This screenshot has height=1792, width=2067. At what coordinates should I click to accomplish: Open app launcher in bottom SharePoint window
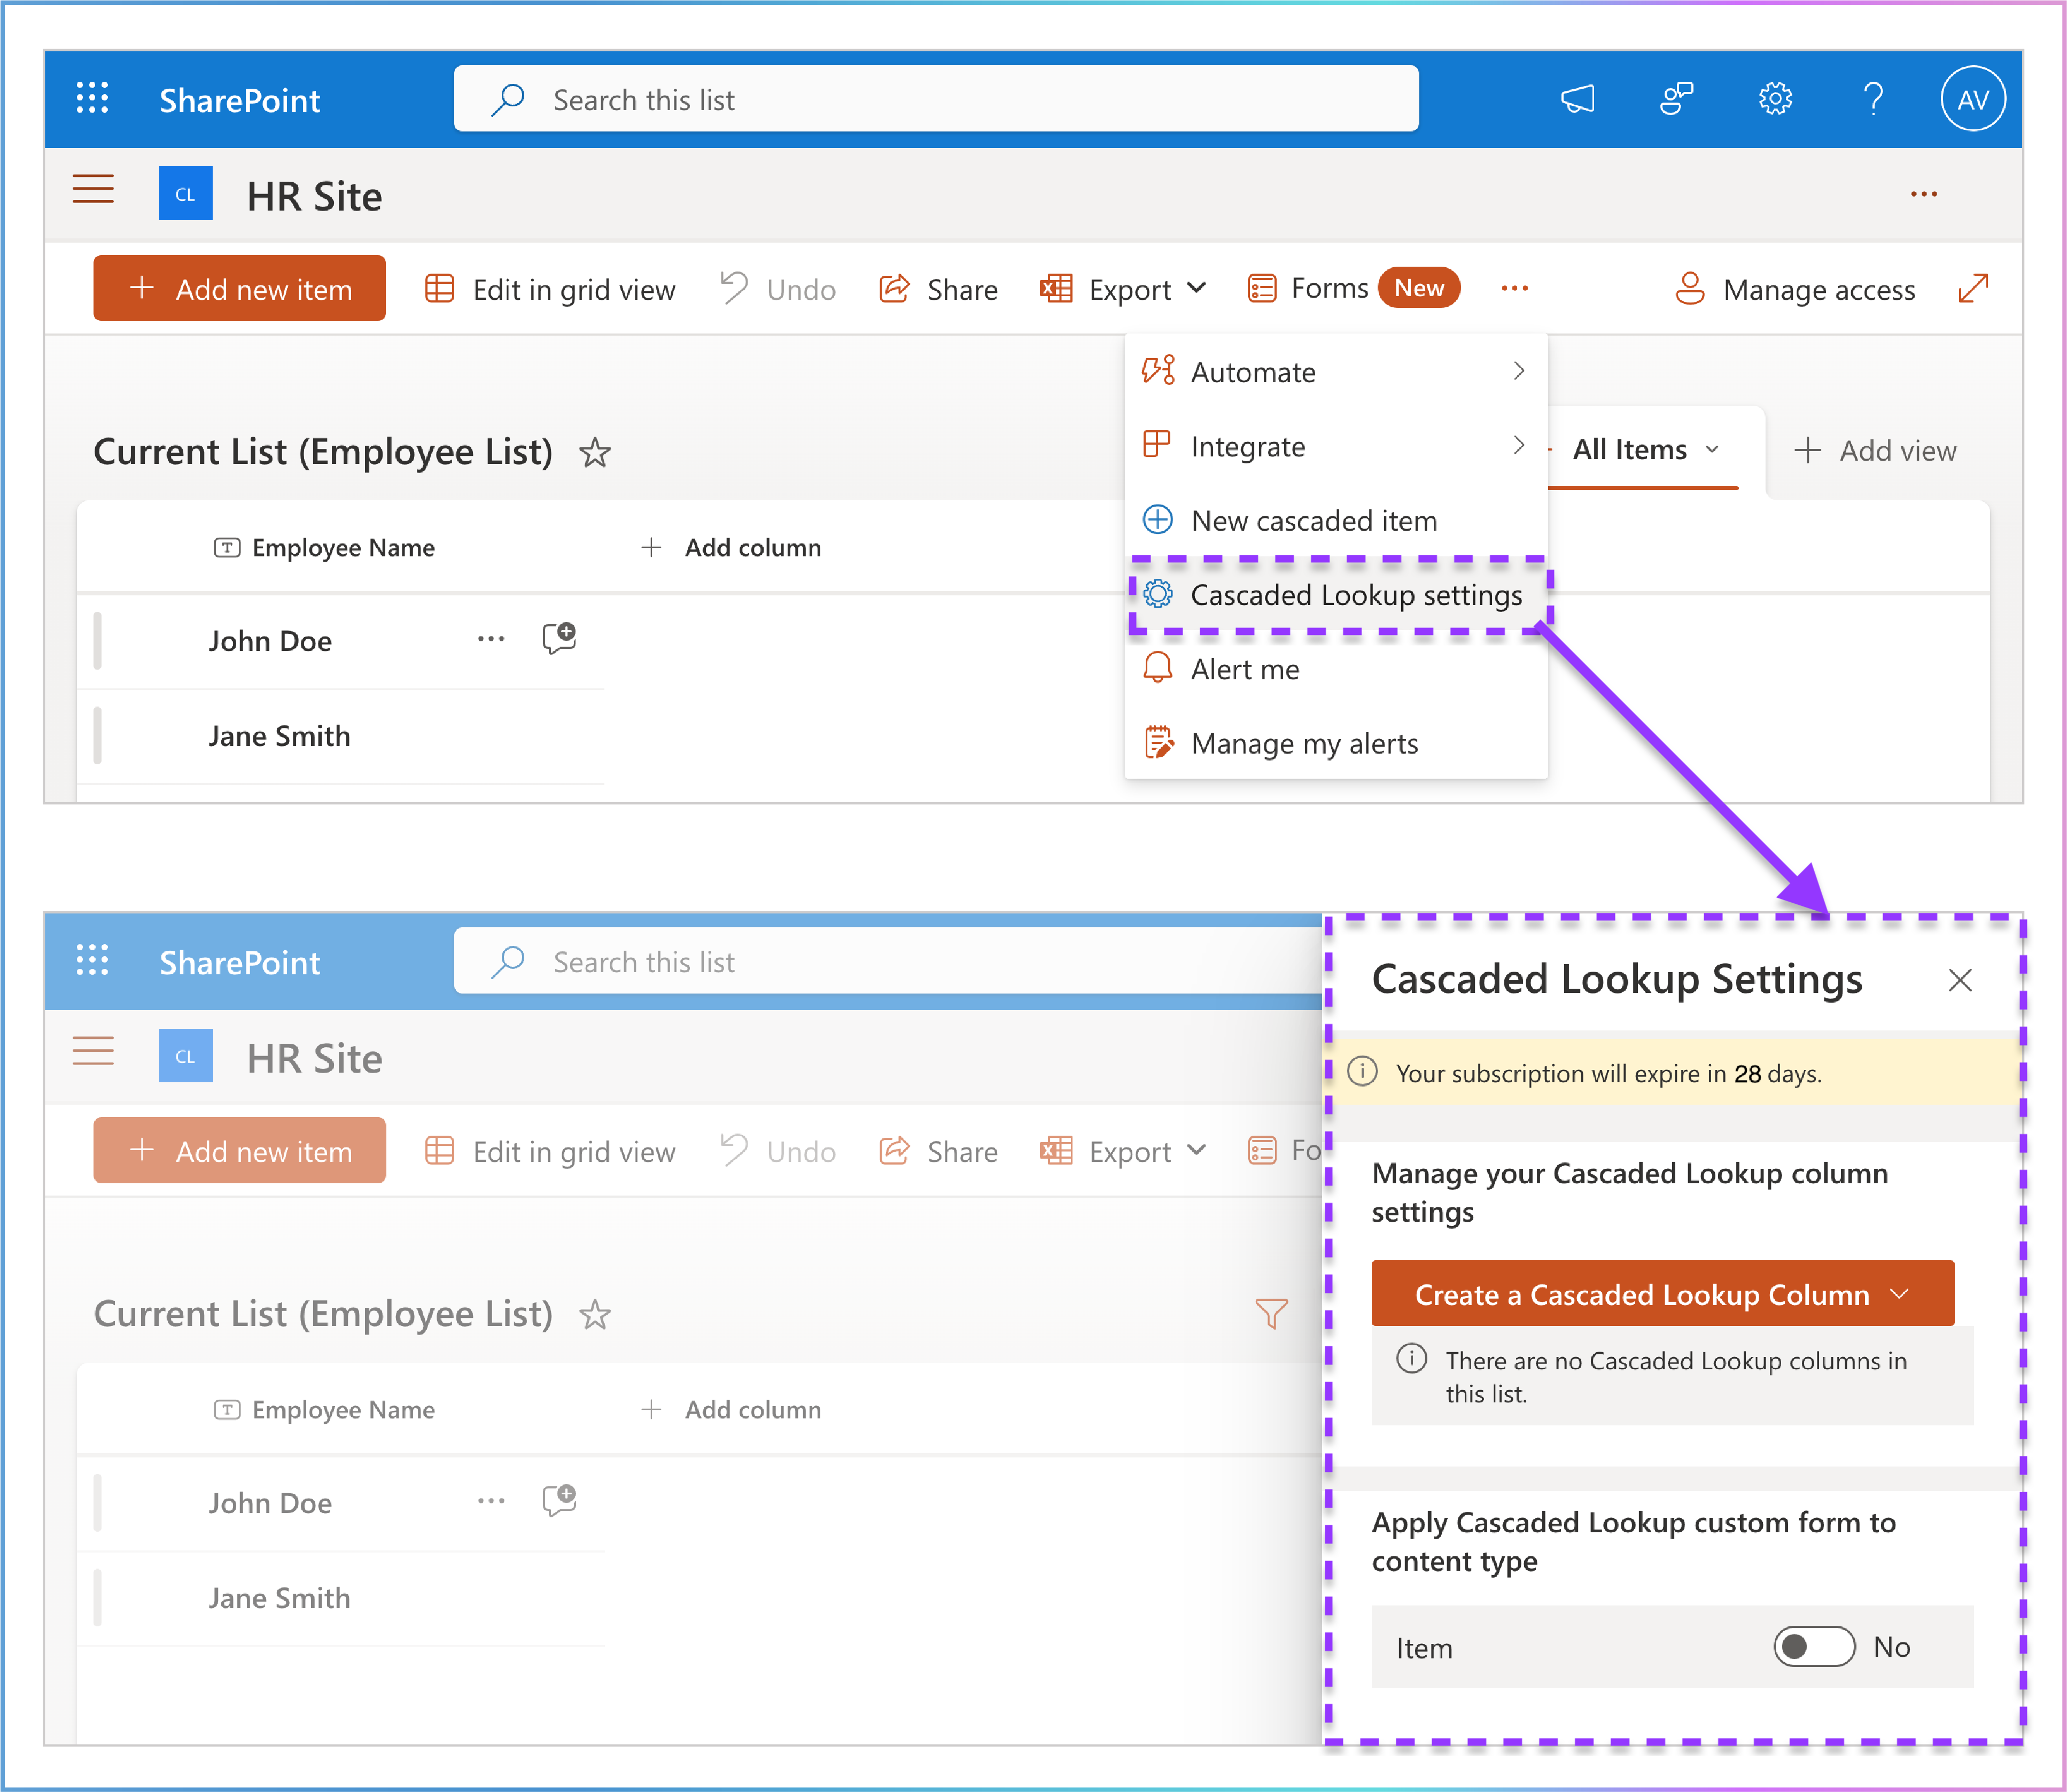(92, 960)
